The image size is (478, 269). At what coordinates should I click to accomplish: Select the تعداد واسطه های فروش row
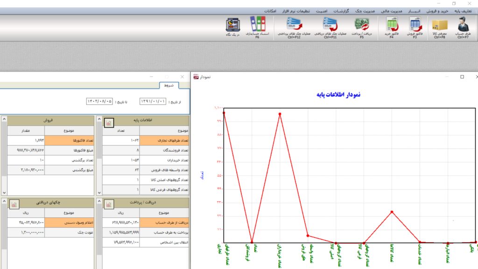(146, 170)
